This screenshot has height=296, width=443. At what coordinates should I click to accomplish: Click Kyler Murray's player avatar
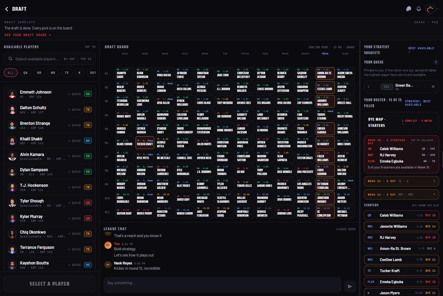point(12,218)
